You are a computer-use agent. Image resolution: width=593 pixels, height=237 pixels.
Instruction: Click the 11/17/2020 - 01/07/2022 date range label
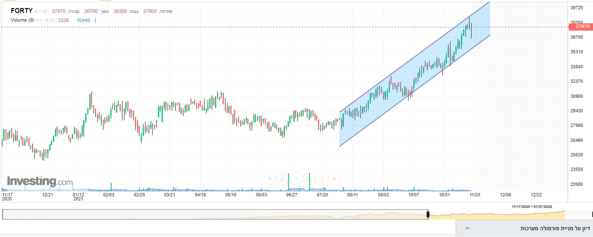[532, 207]
